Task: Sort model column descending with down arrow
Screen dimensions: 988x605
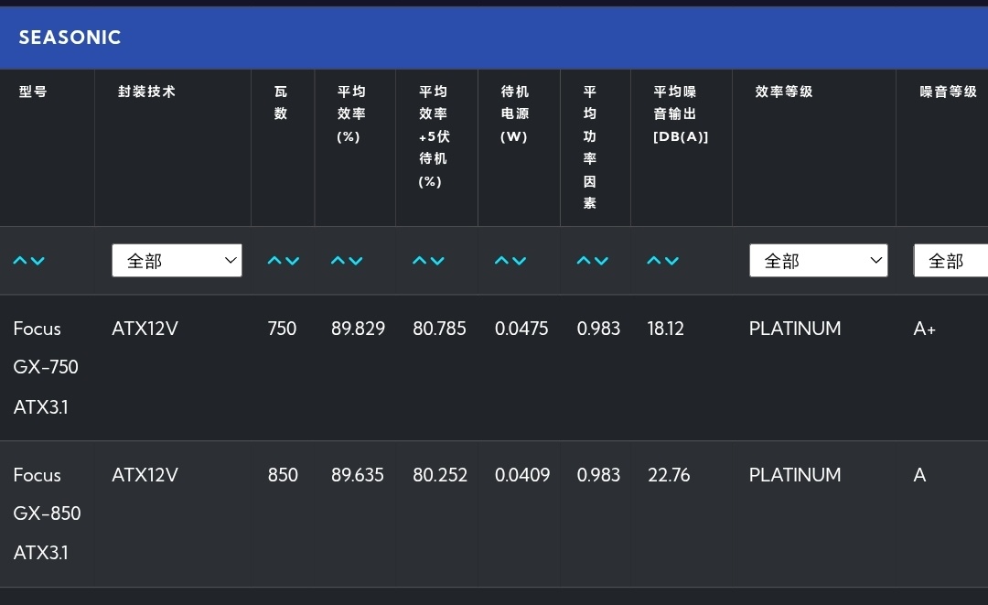Action: 38,261
